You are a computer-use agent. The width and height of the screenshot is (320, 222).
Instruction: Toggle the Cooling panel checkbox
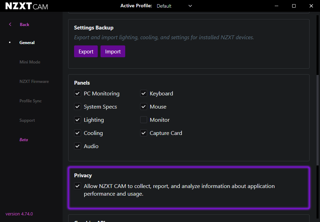(78, 133)
